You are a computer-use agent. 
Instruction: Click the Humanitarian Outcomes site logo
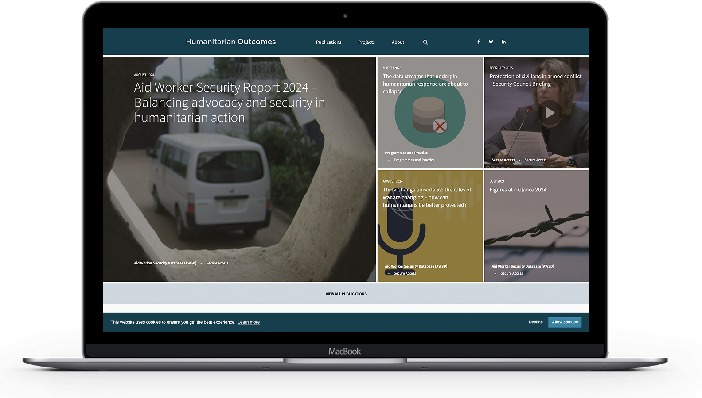click(231, 42)
